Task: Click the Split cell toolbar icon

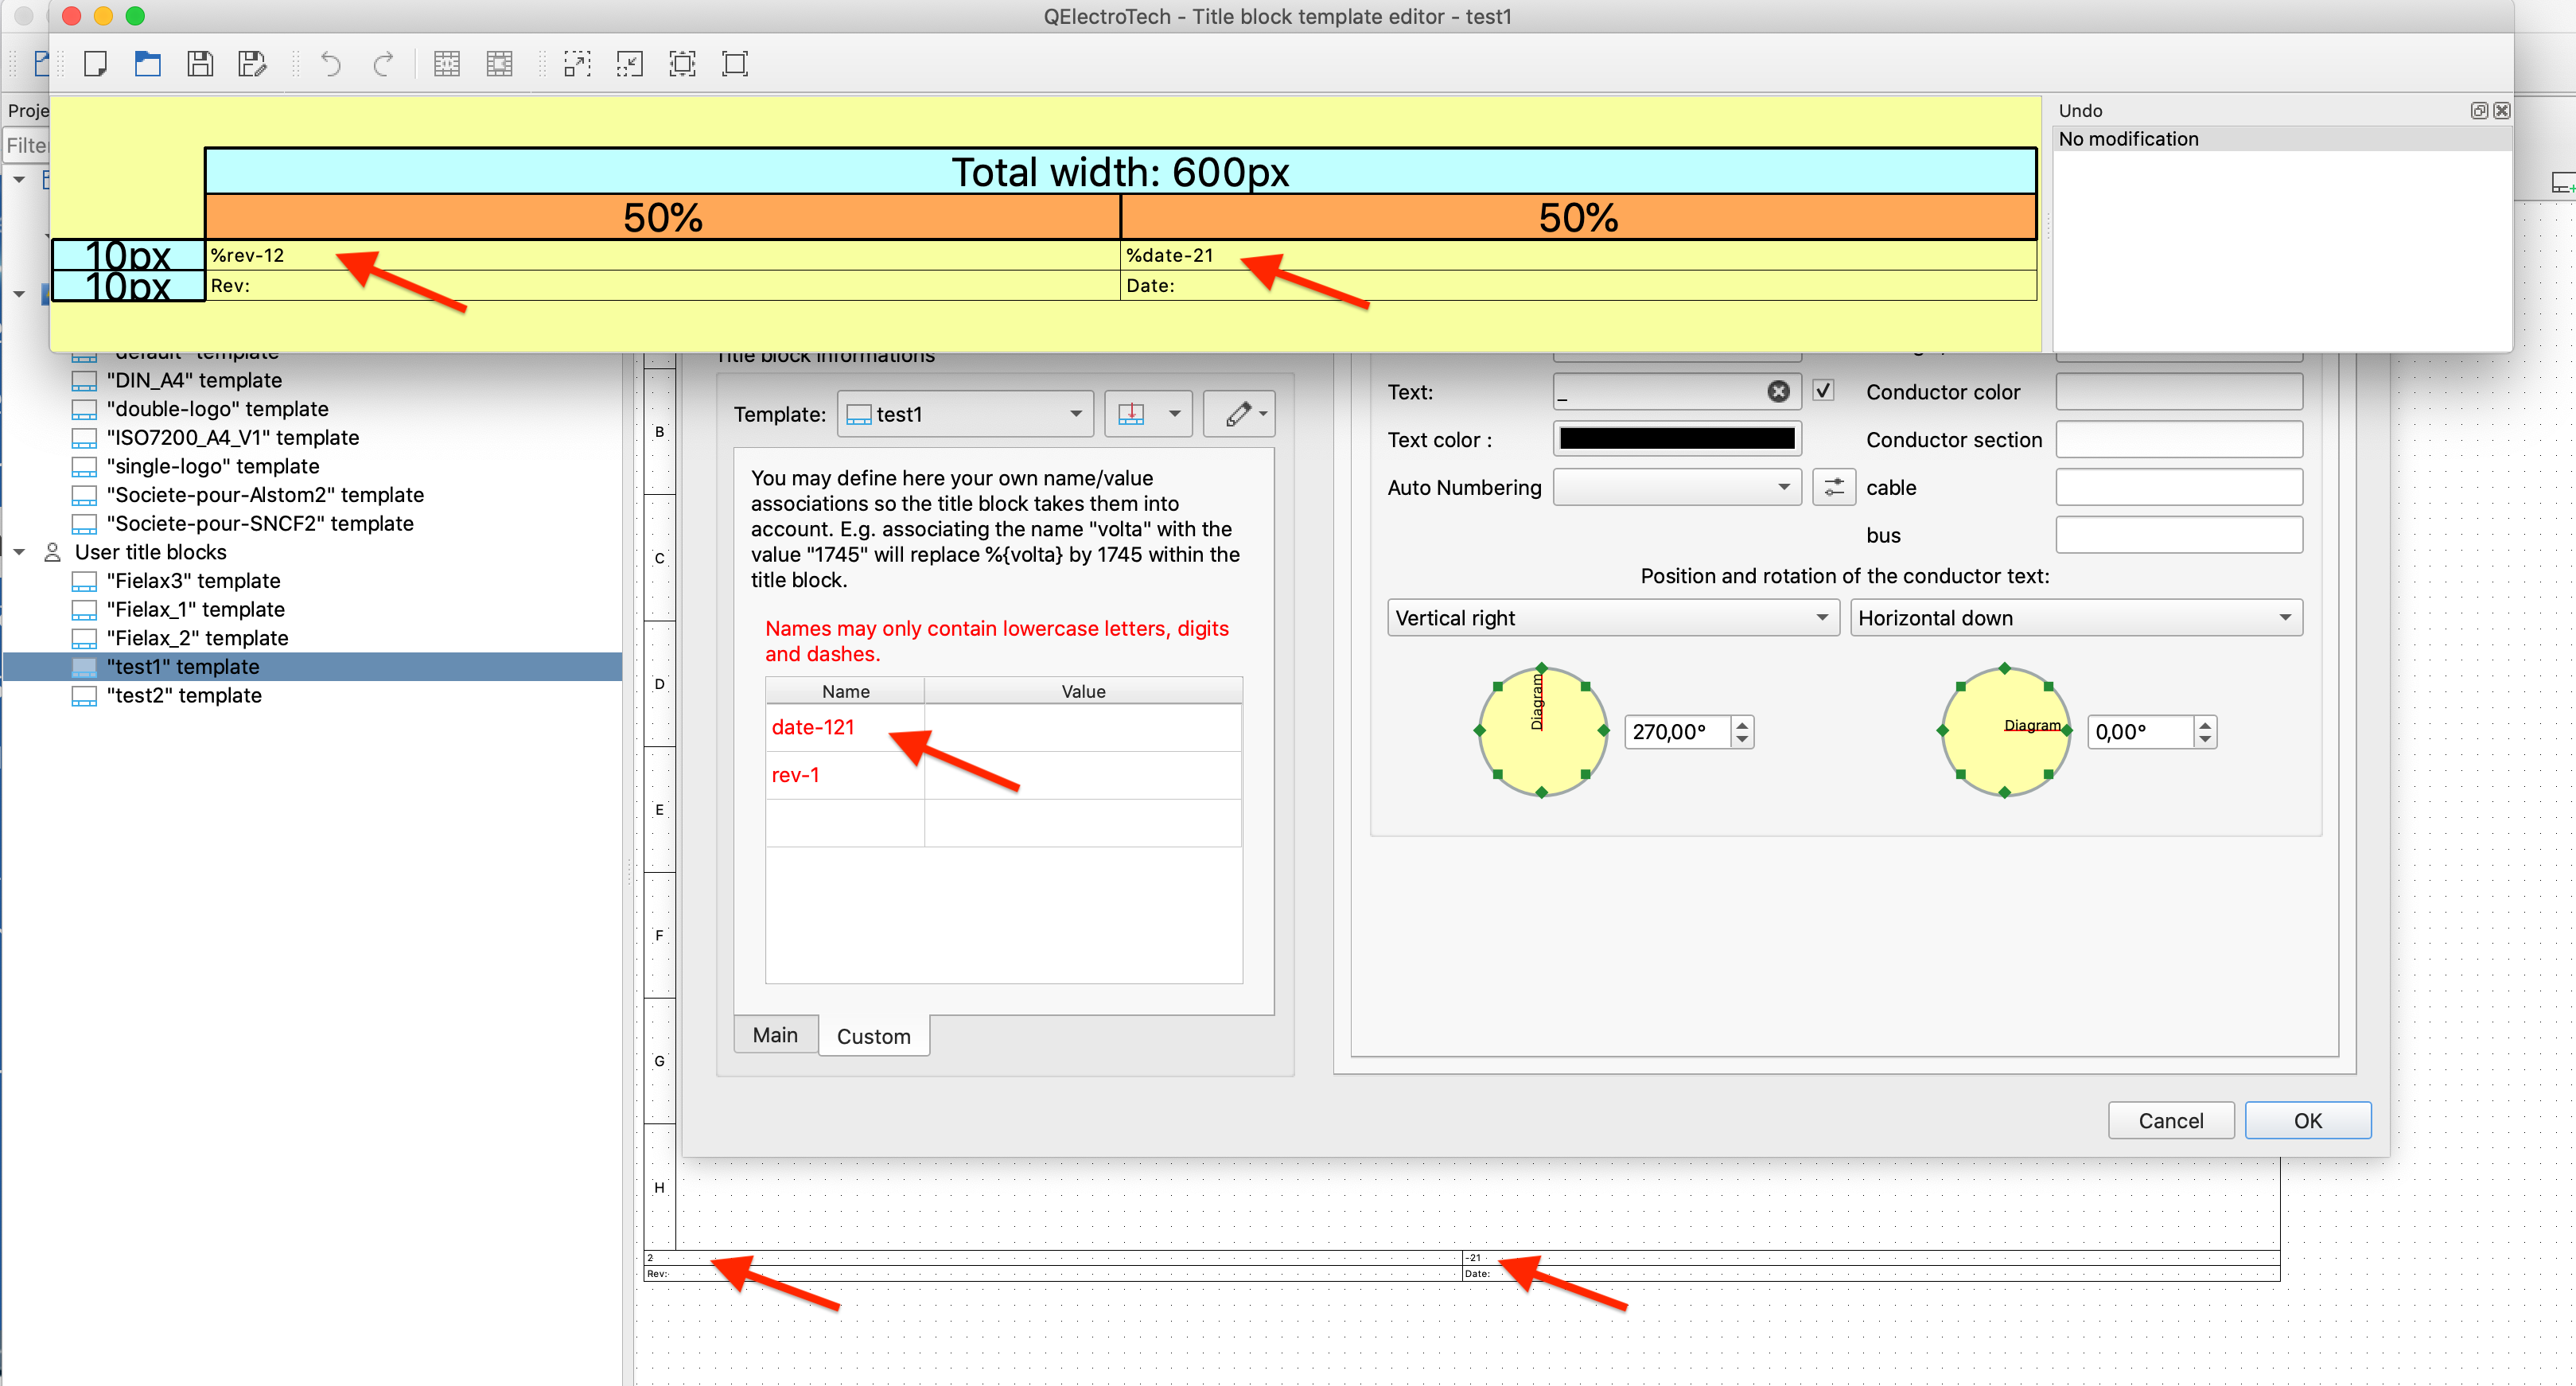Action: [x=499, y=64]
